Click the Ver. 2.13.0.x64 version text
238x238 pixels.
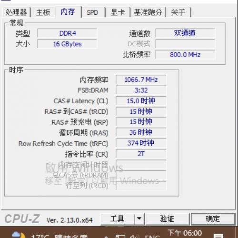(x=69, y=220)
